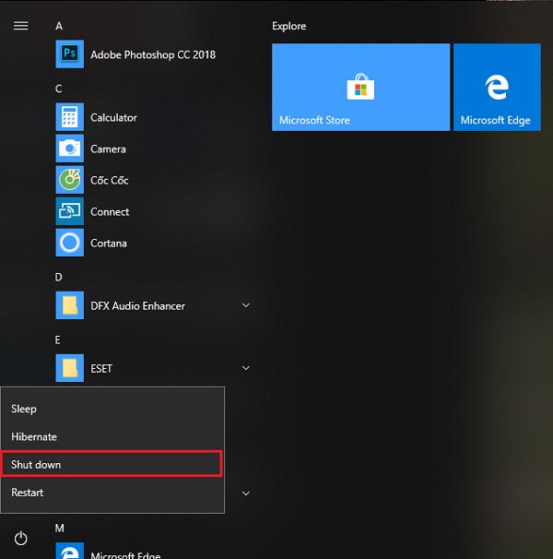Open the Connect app

click(110, 212)
